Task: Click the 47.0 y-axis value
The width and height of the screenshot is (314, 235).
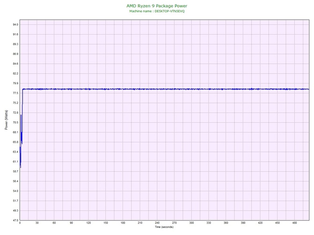Action: [x=15, y=220]
